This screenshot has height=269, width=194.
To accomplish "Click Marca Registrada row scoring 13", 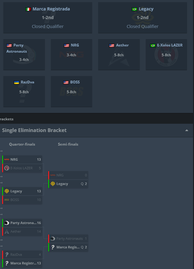I will coord(22,263).
